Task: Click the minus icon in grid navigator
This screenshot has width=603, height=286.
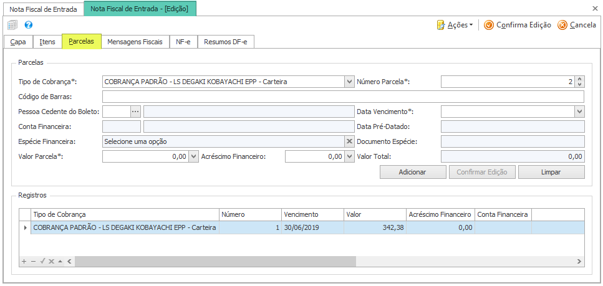Action: click(x=33, y=262)
